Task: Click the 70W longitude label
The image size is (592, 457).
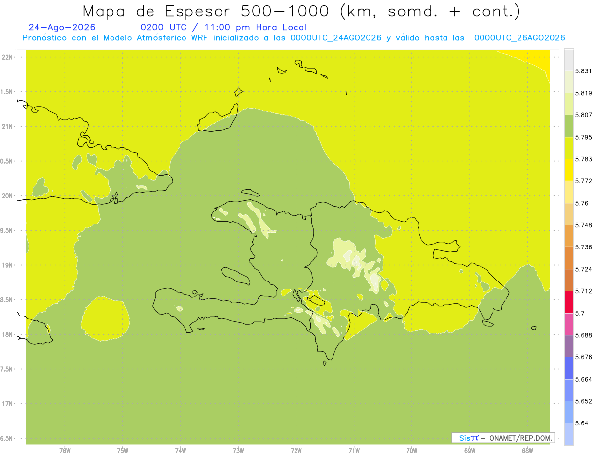Action: [x=412, y=450]
